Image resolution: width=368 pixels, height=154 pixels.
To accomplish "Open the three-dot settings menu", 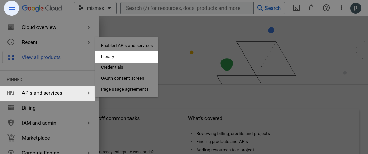I will [x=341, y=8].
